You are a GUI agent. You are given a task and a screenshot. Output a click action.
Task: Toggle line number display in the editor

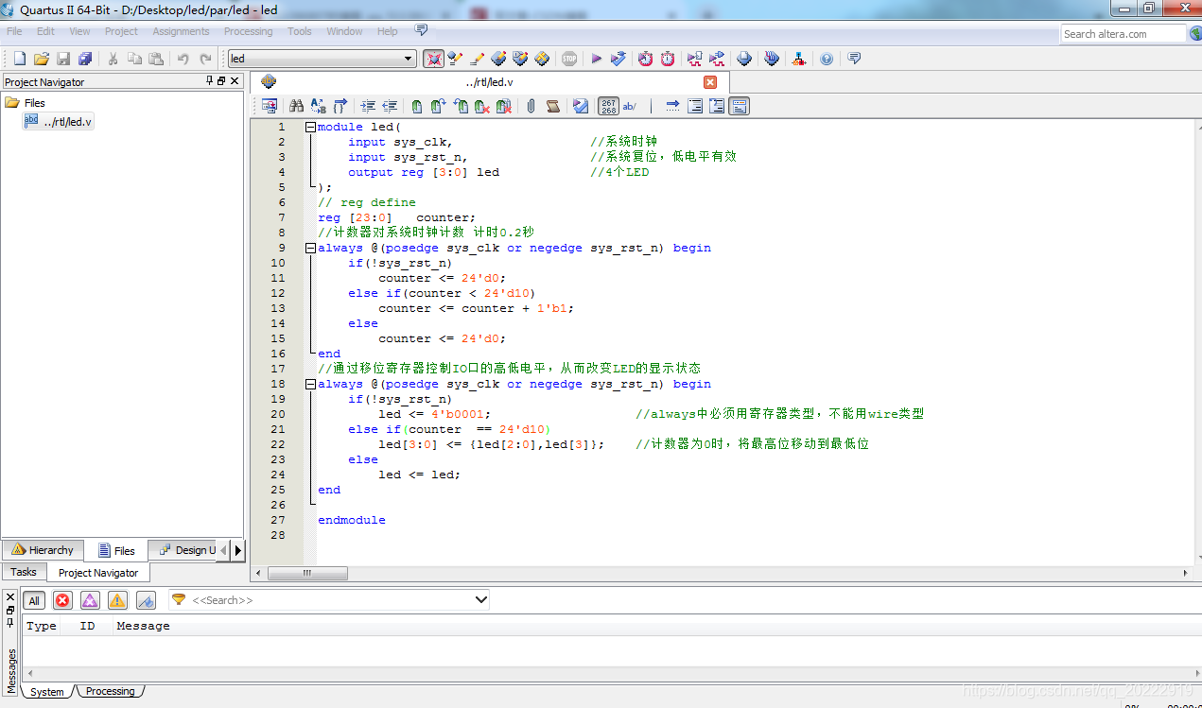coord(606,106)
